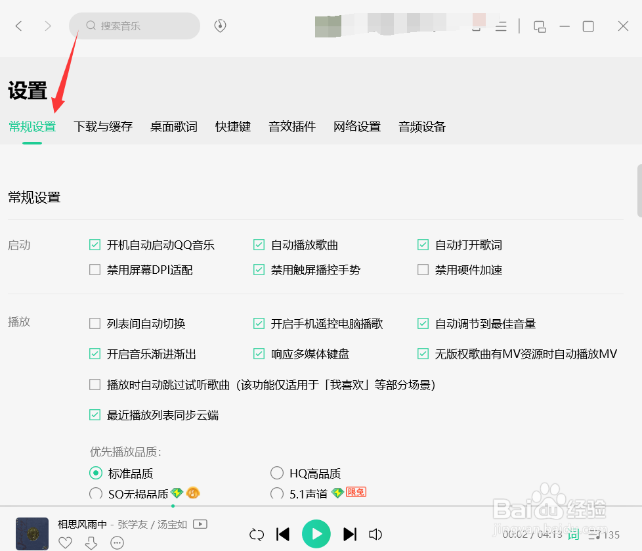This screenshot has height=551, width=642.
Task: Toggle 最近播放列表同步云端 checkbox
Action: tap(95, 415)
